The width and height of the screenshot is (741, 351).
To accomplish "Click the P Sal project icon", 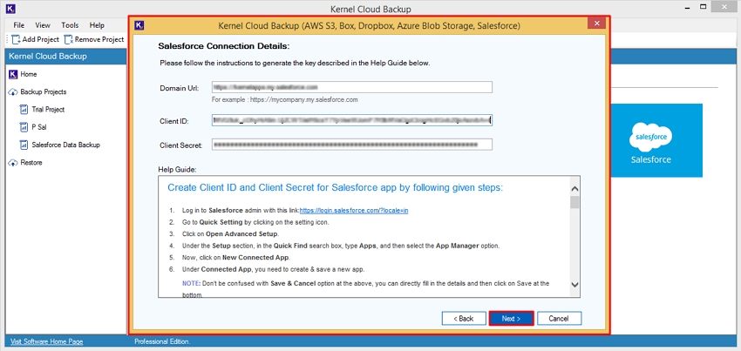I will (24, 127).
